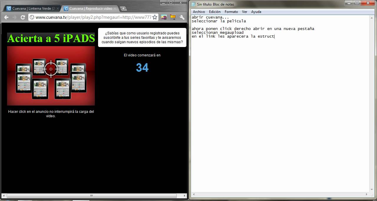377x201 pixels.
Task: Click browser scrollbar left arrow
Action: 4,196
